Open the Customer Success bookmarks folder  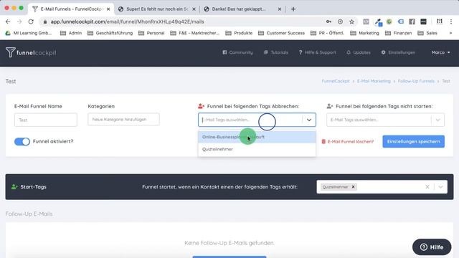pyautogui.click(x=281, y=33)
